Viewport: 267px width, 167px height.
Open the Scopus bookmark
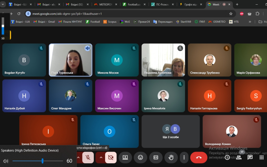(x=110, y=22)
